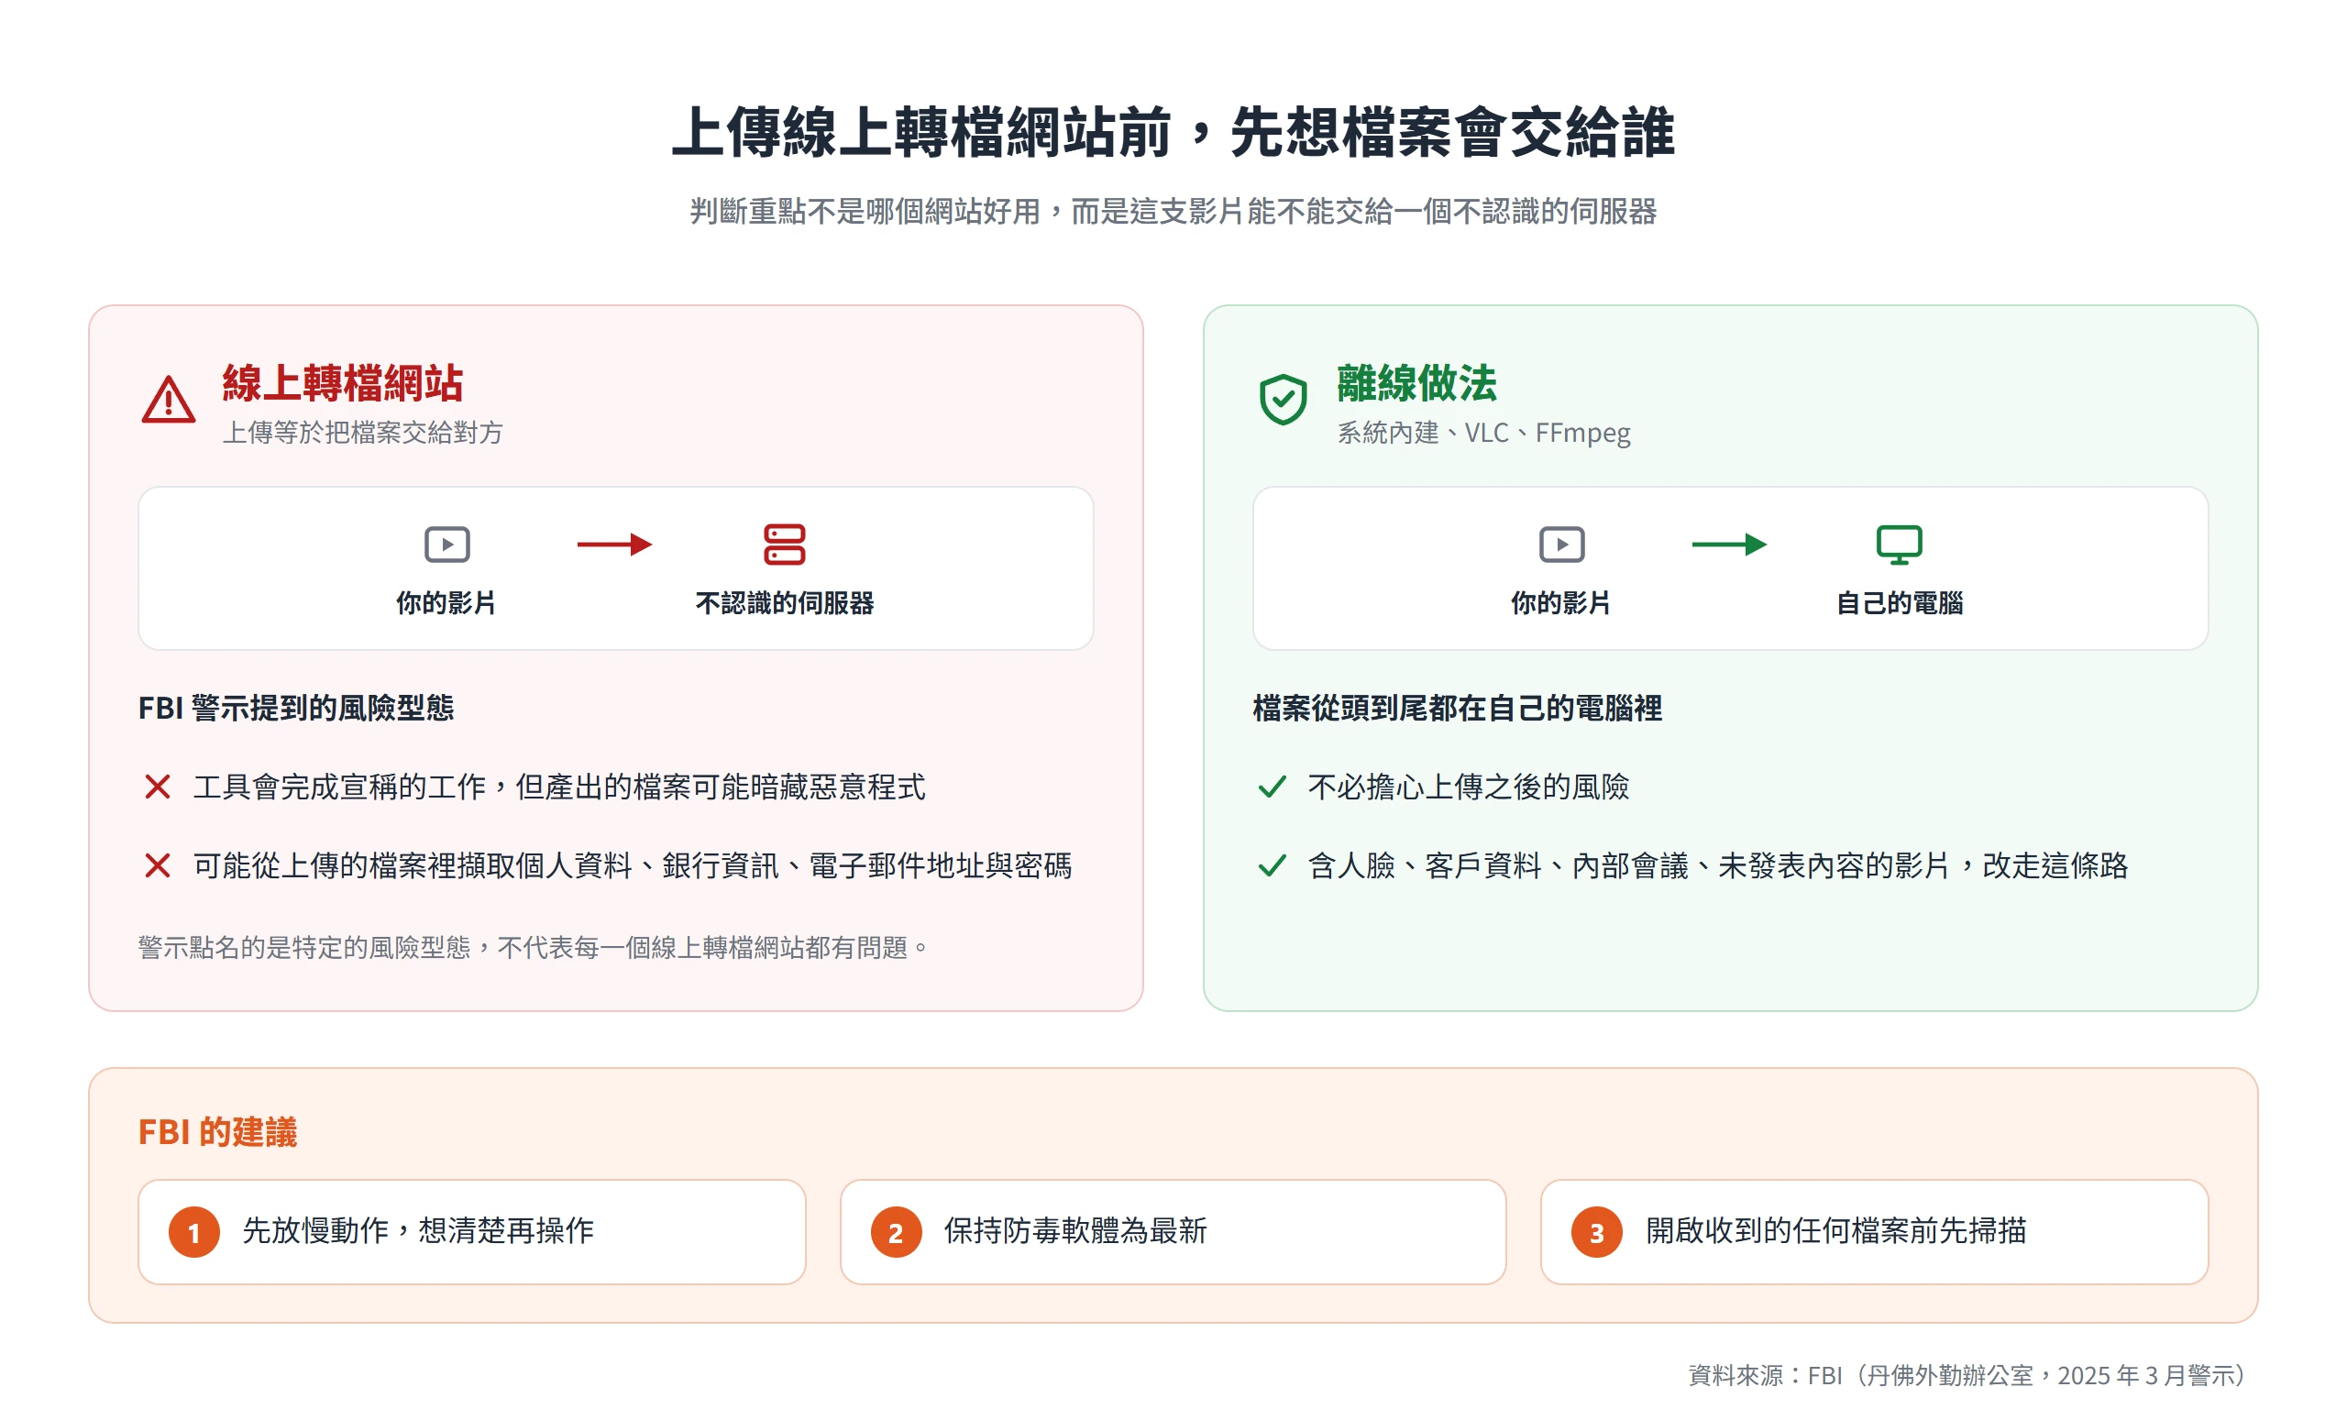Click the text 工具會完成宣稱的工作，但產出的檔案可能暗藏惡意程式

[x=559, y=787]
